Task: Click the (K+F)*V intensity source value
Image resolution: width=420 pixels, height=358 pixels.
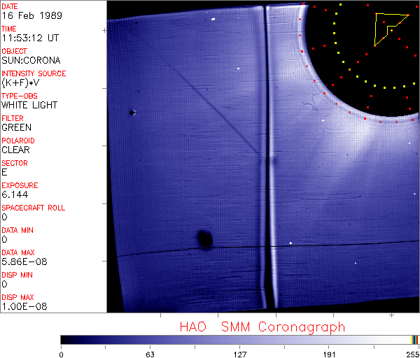Action: 20,83
